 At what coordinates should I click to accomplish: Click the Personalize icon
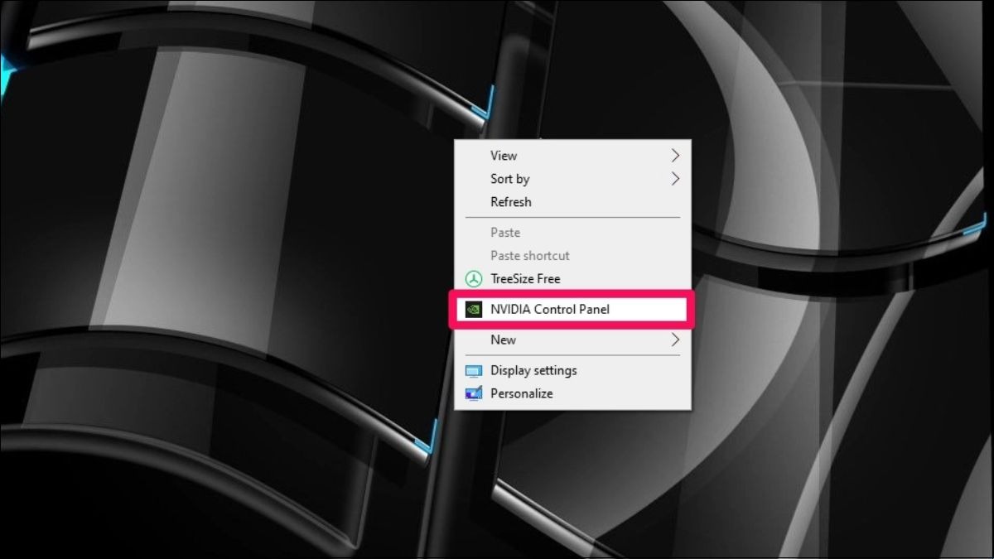click(x=474, y=394)
